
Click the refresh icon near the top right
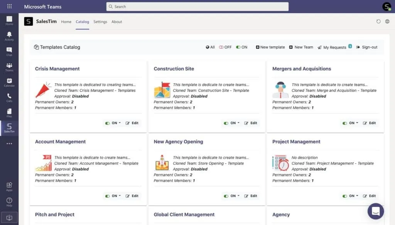[378, 22]
